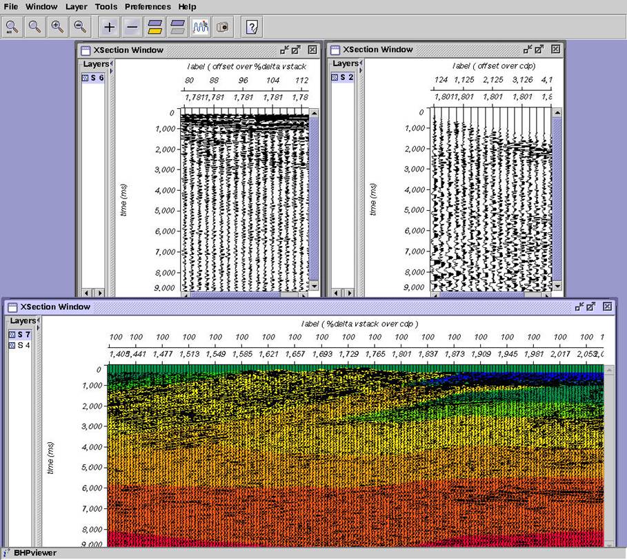627x560 pixels.
Task: Click horizontal scrollbar thumb of top-right plot
Action: (x=482, y=294)
